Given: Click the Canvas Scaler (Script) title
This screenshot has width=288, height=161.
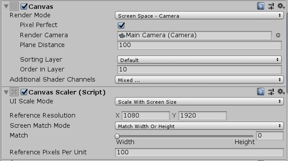Looking at the screenshot, I should [67, 92].
